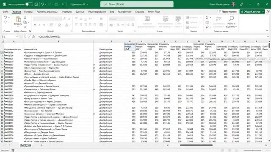The height and width of the screenshot is (152, 271).
Task: Open the Excel logo icon
Action: [4, 4]
